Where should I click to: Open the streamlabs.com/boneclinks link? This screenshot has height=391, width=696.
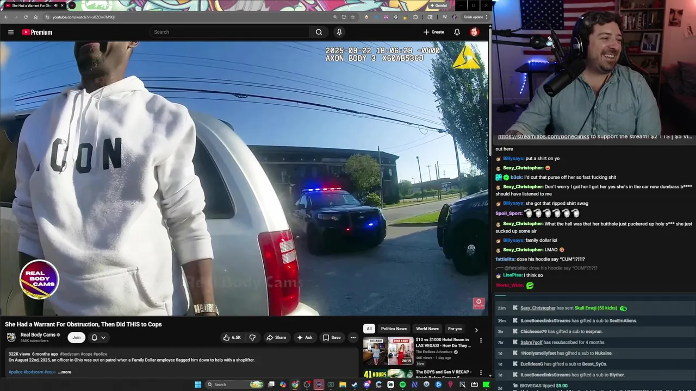pos(543,137)
